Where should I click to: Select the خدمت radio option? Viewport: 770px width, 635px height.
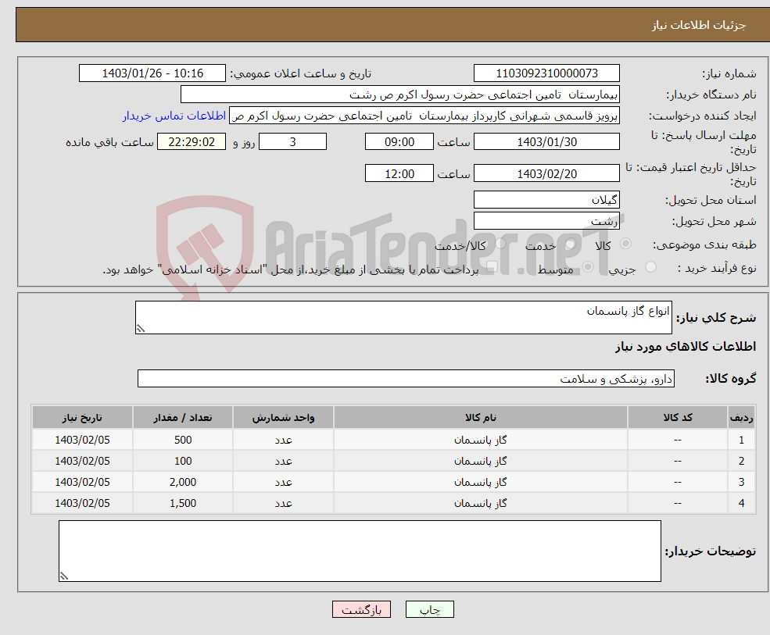[x=570, y=244]
